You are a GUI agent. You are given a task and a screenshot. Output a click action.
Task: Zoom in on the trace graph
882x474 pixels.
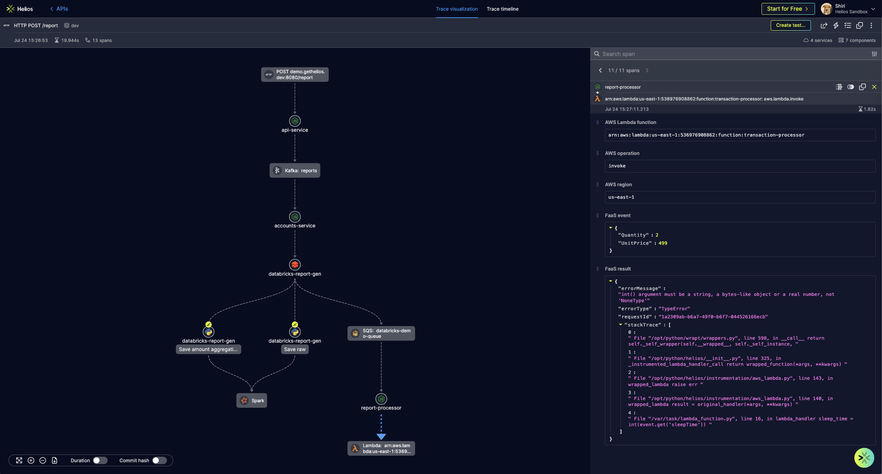point(31,460)
